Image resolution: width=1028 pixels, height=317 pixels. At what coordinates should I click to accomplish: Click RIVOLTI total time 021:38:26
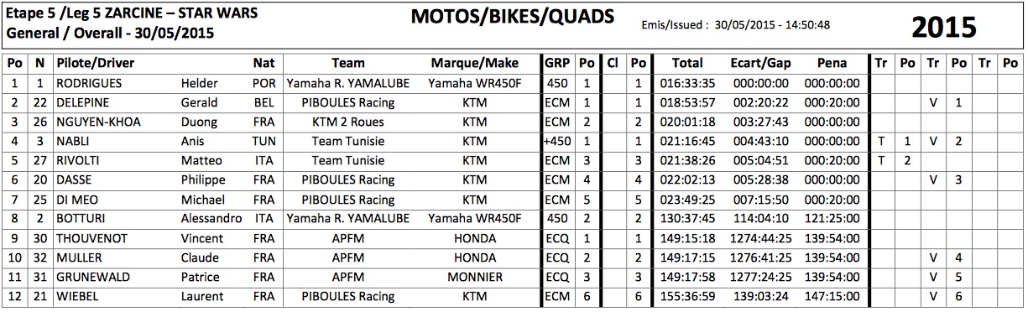[687, 160]
